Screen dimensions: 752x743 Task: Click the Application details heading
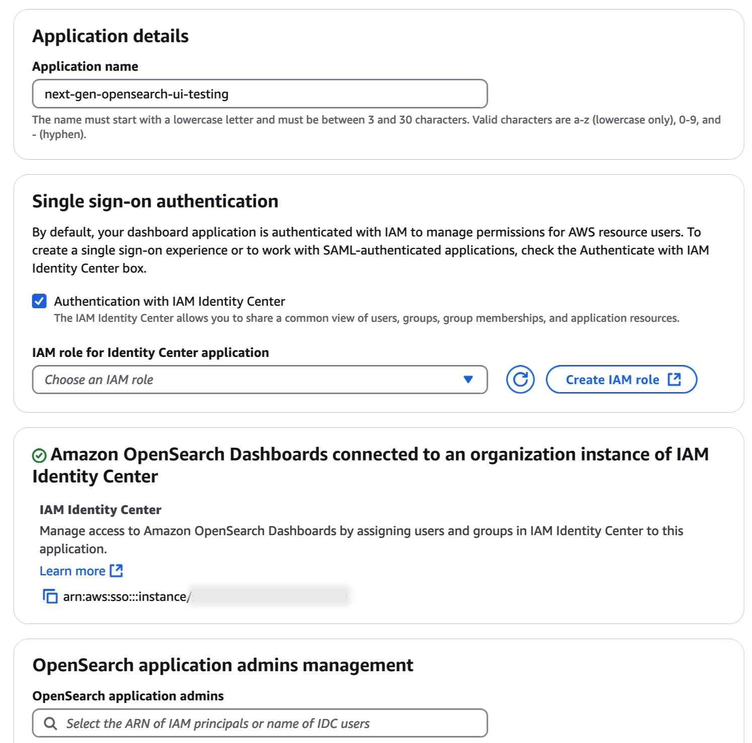[111, 36]
